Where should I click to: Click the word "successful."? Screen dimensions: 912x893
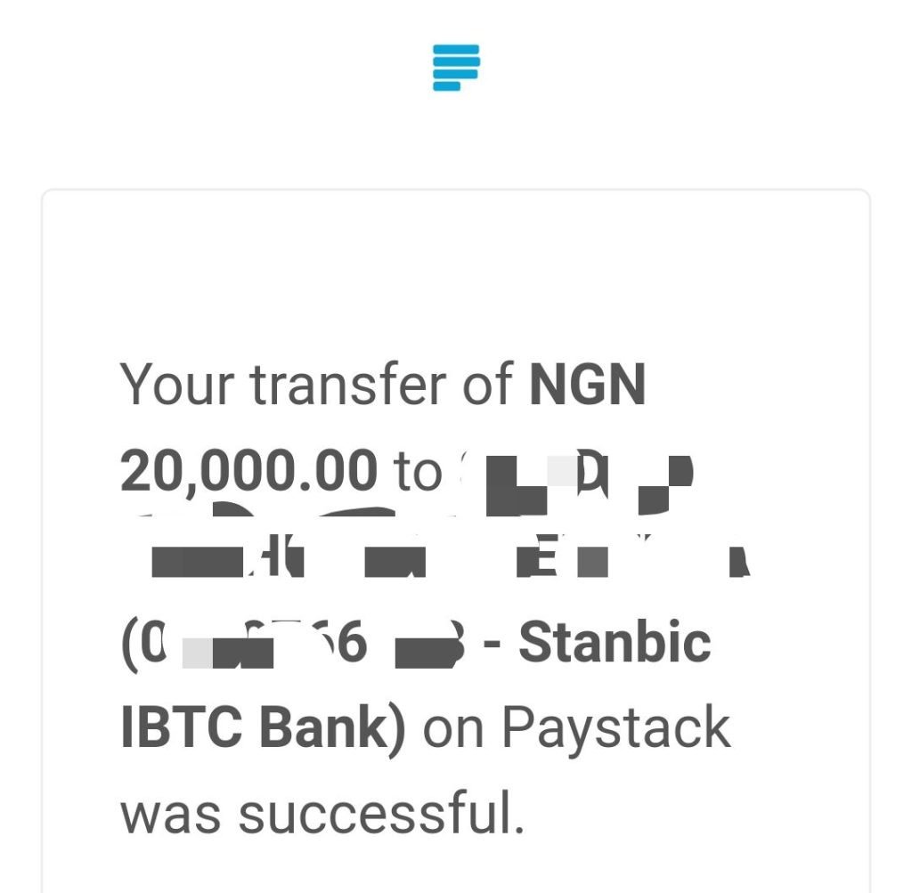pos(381,812)
